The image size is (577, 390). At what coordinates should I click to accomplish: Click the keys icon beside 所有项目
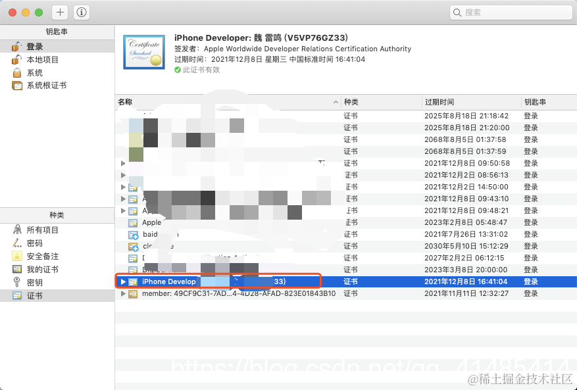click(17, 230)
